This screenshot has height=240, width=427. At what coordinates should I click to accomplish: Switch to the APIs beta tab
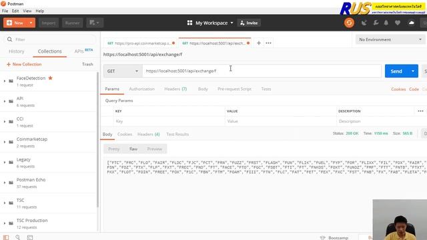[83, 51]
